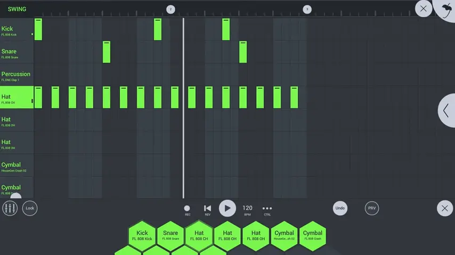
Task: Click bar marker 2 on timeline
Action: (x=170, y=9)
